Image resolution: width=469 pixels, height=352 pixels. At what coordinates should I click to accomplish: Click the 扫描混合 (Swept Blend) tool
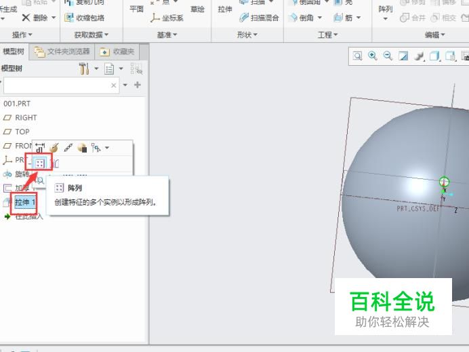click(x=259, y=18)
